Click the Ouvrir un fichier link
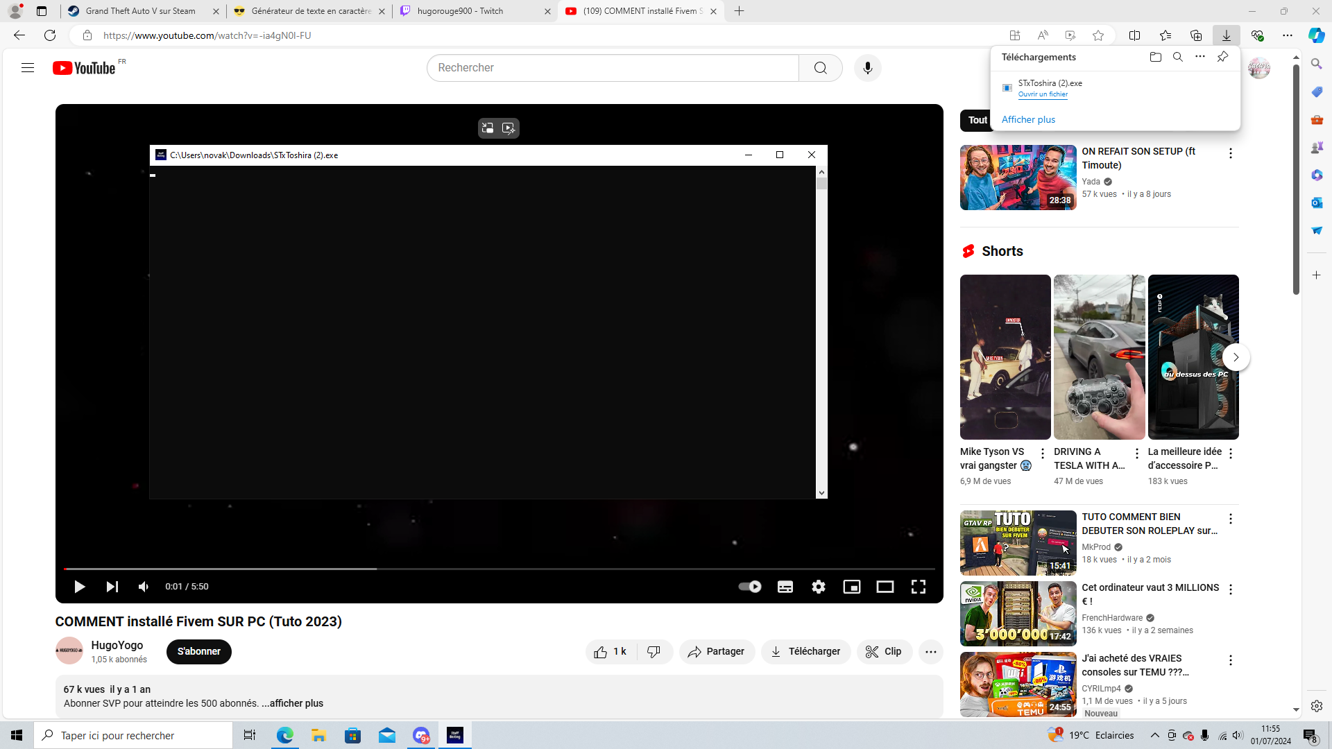Screen dimensions: 1332x749 tap(1043, 94)
